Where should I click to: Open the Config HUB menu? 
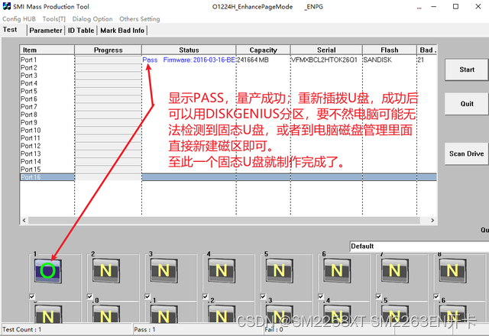[19, 19]
